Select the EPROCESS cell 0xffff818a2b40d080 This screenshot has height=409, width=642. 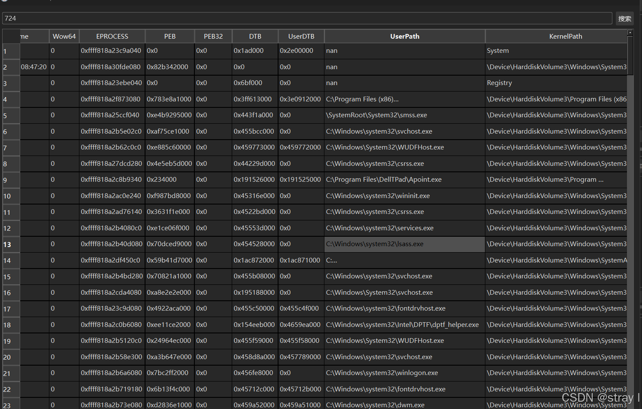pyautogui.click(x=112, y=244)
